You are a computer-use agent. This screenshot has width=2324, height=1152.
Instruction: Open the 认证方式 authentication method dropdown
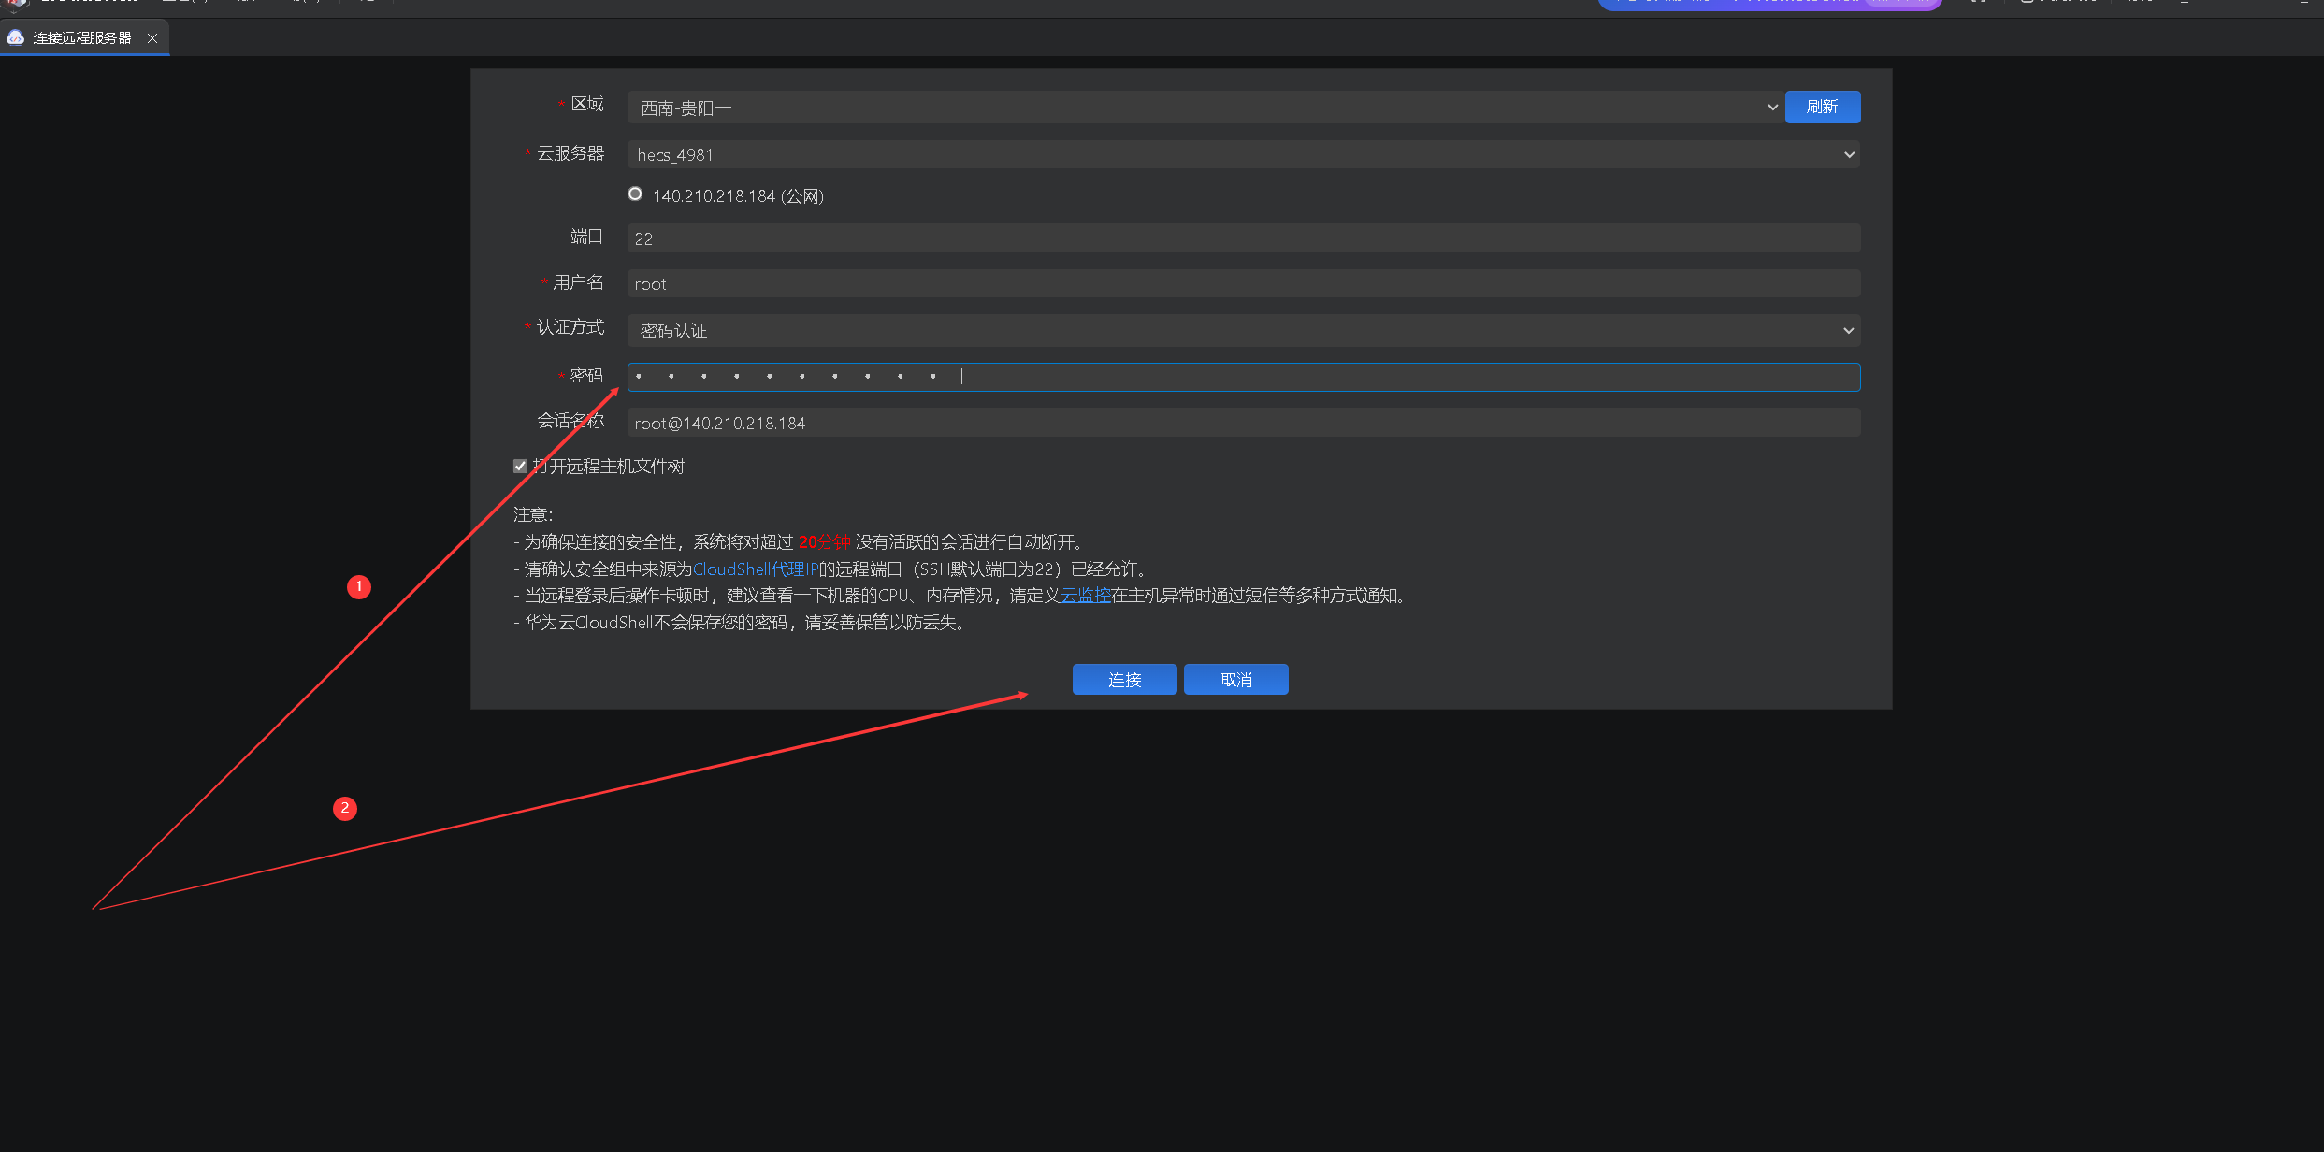1243,330
